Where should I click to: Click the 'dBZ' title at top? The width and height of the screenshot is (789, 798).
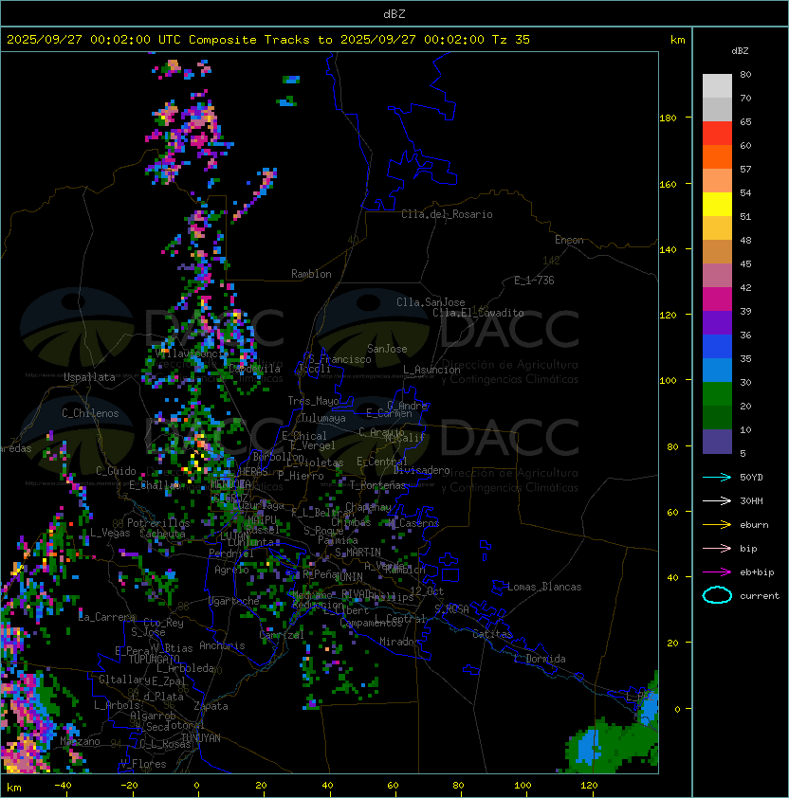394,14
